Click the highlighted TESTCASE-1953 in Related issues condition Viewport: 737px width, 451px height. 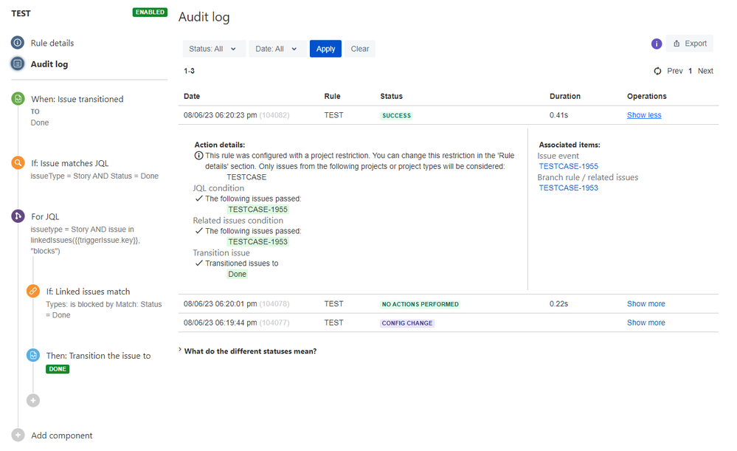coord(257,241)
